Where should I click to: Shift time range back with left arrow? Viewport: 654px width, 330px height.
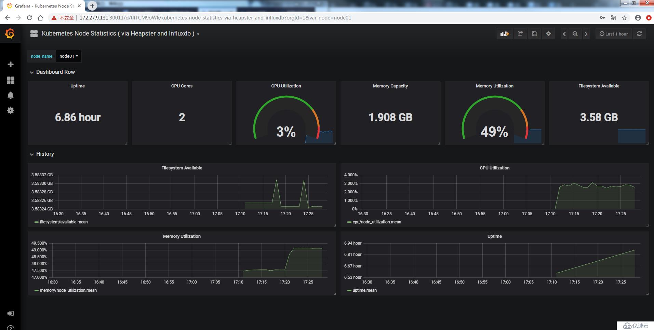point(564,34)
